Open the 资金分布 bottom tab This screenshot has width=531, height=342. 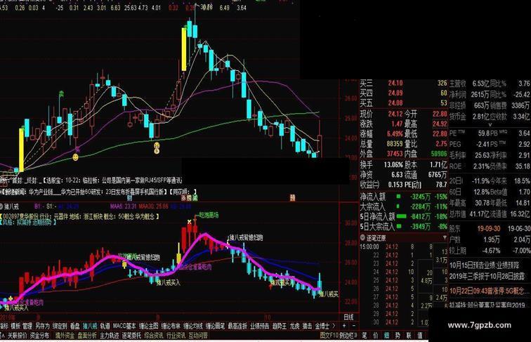click(x=39, y=336)
